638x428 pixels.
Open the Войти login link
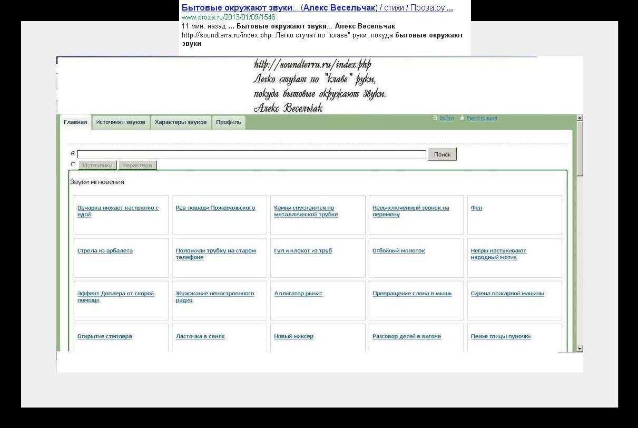tap(446, 118)
